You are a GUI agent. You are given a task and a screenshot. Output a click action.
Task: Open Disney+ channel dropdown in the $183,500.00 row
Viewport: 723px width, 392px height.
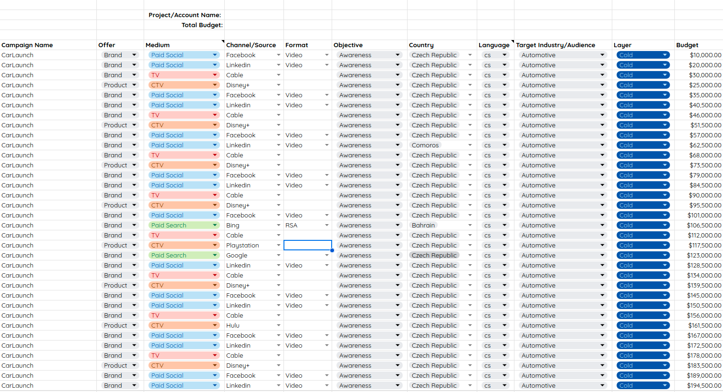[278, 365]
